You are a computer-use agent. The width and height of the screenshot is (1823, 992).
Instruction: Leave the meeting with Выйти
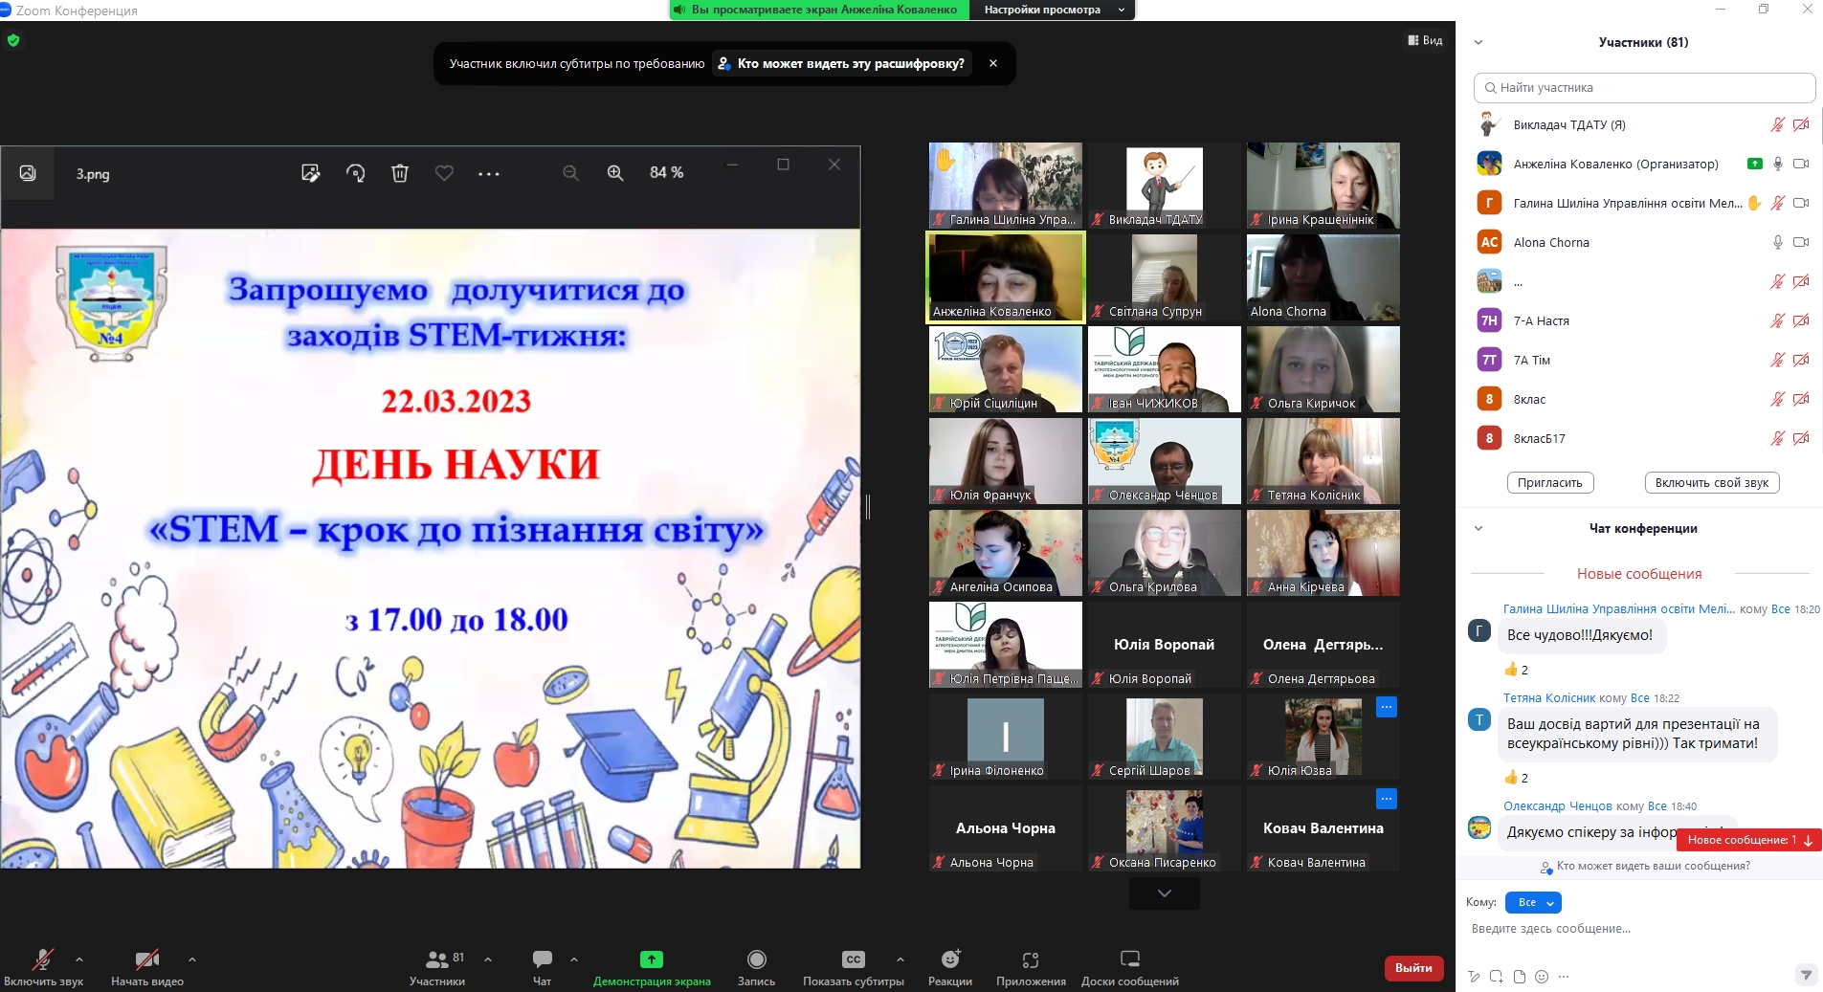click(1413, 968)
